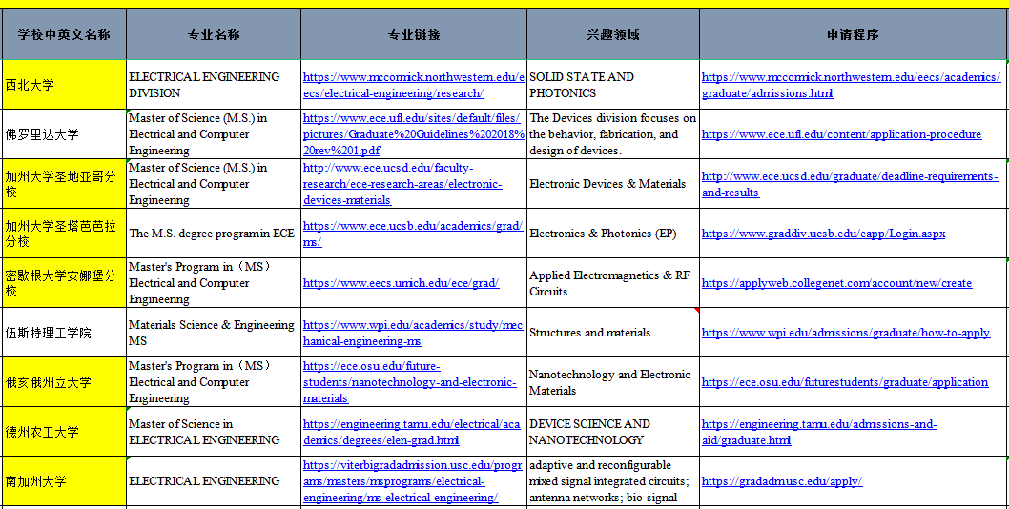1009x509 pixels.
Task: Select The Devices division focuses cell
Action: 613,134
